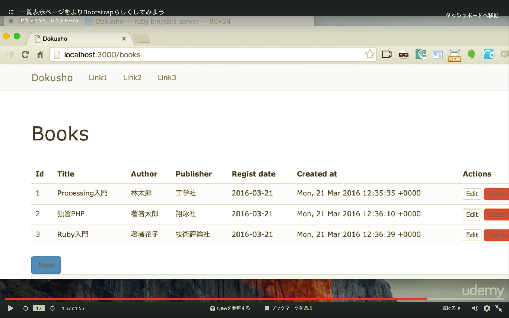Open the video quality settings gear menu
Screen dimensions: 509x318
pyautogui.click(x=487, y=308)
